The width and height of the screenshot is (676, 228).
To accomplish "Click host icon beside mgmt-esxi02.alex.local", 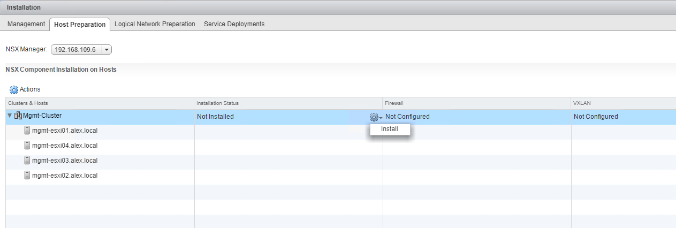I will pyautogui.click(x=27, y=176).
